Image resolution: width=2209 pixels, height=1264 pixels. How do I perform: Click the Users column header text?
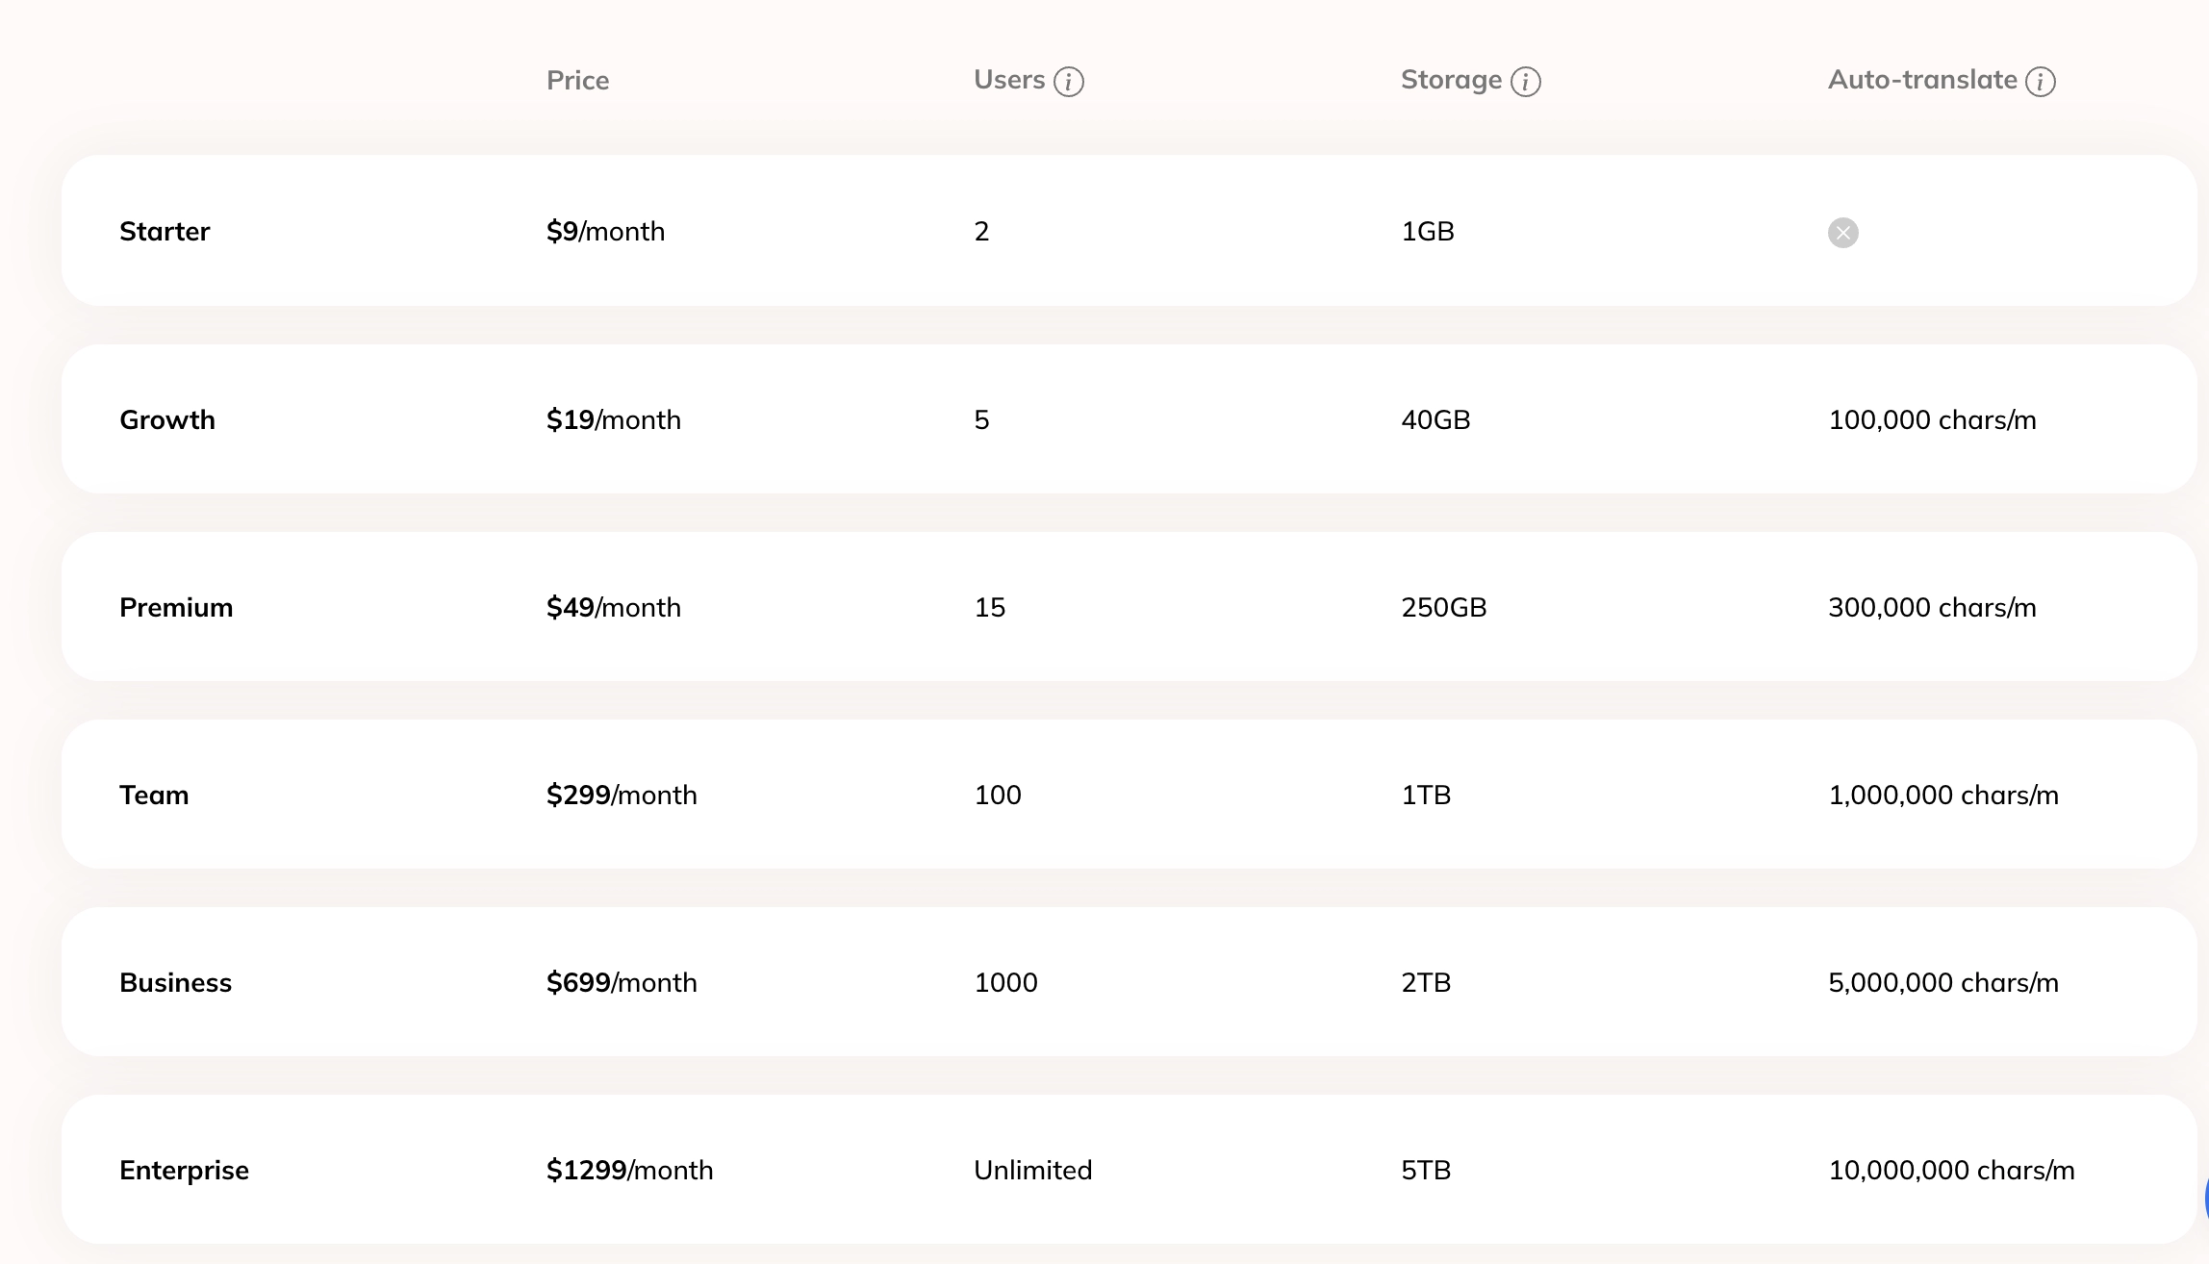pyautogui.click(x=1009, y=80)
